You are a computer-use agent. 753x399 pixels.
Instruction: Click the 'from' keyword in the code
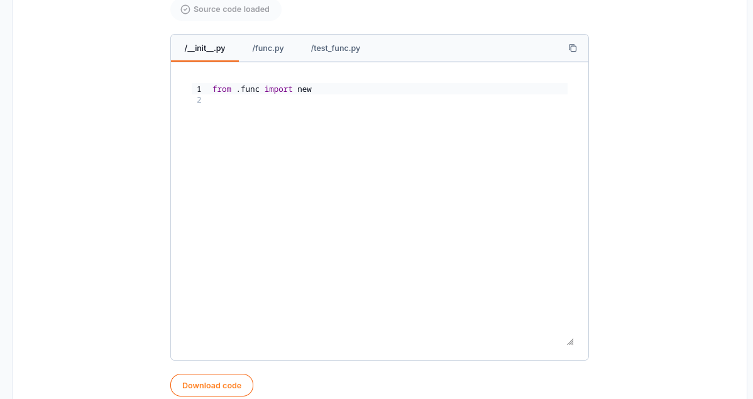pyautogui.click(x=222, y=89)
